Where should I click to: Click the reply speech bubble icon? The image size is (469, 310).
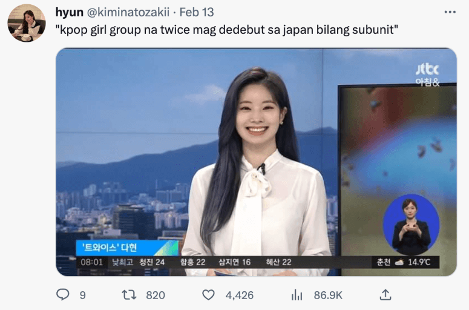63,295
